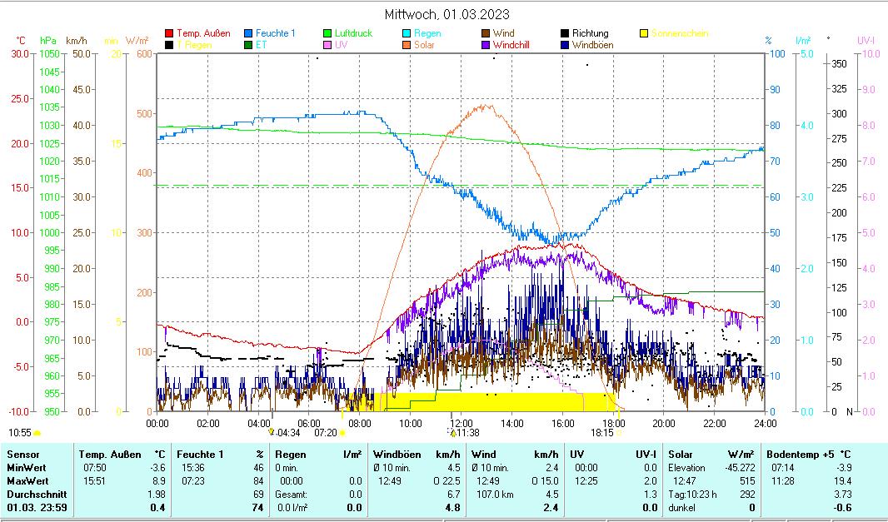Screen dimensions: 888x522
Task: Click the sunrise icon next to 07:20
Action: click(x=342, y=433)
